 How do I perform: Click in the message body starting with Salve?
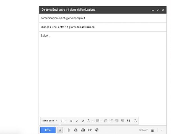point(103,74)
